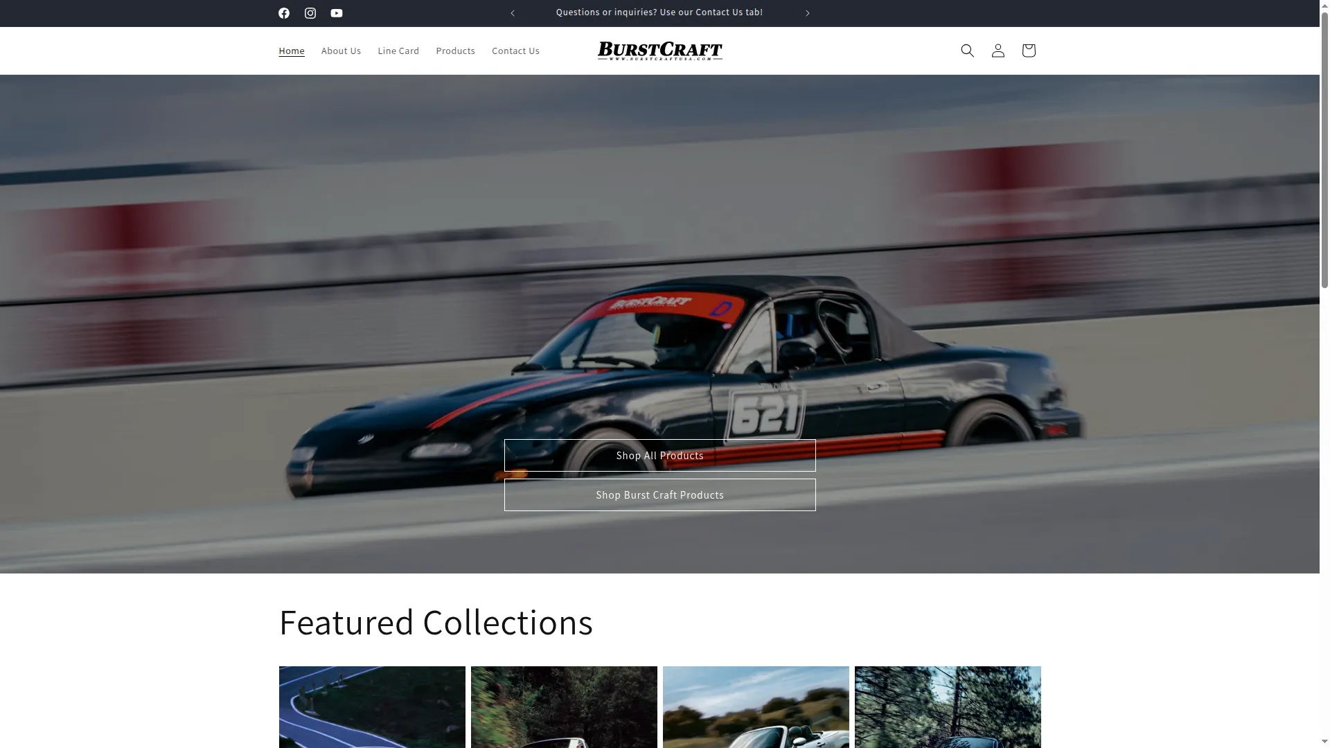The image size is (1330, 748).
Task: Open the Products menu item
Action: [456, 51]
